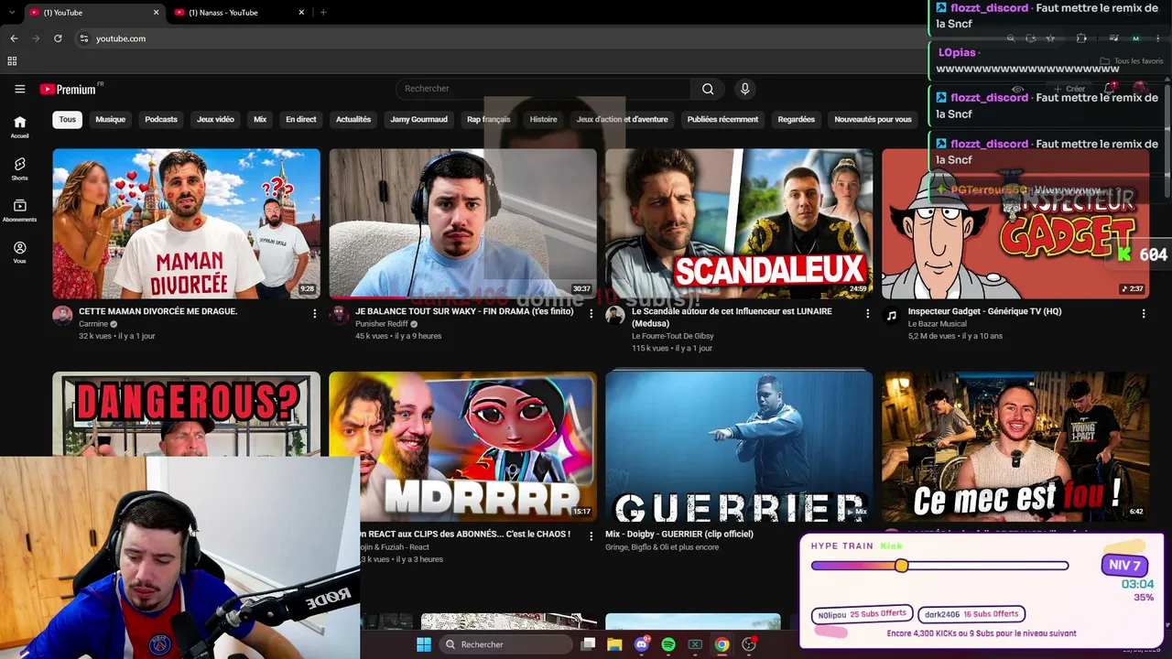Go back with the browser back arrow

click(x=14, y=38)
